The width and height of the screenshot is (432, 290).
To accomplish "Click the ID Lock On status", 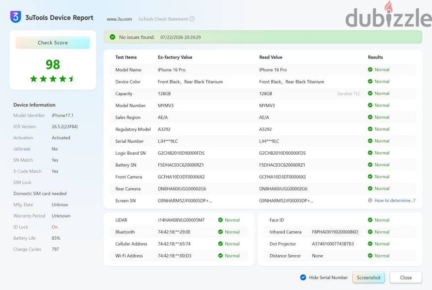I will pyautogui.click(x=55, y=227).
